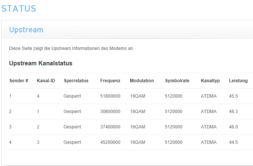253x166 pixels.
Task: Select the Leistung column header
Action: [238, 81]
